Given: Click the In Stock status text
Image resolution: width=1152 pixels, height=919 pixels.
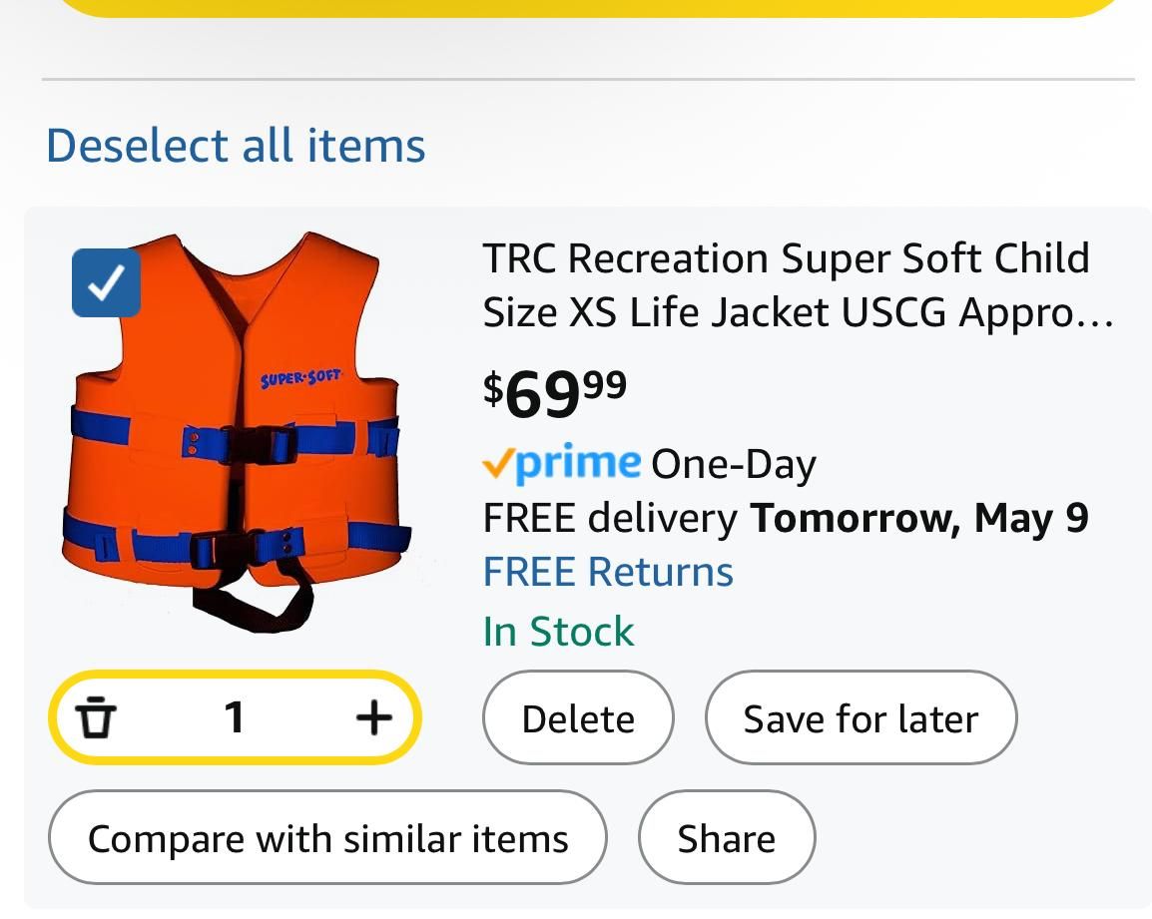Looking at the screenshot, I should tap(558, 631).
